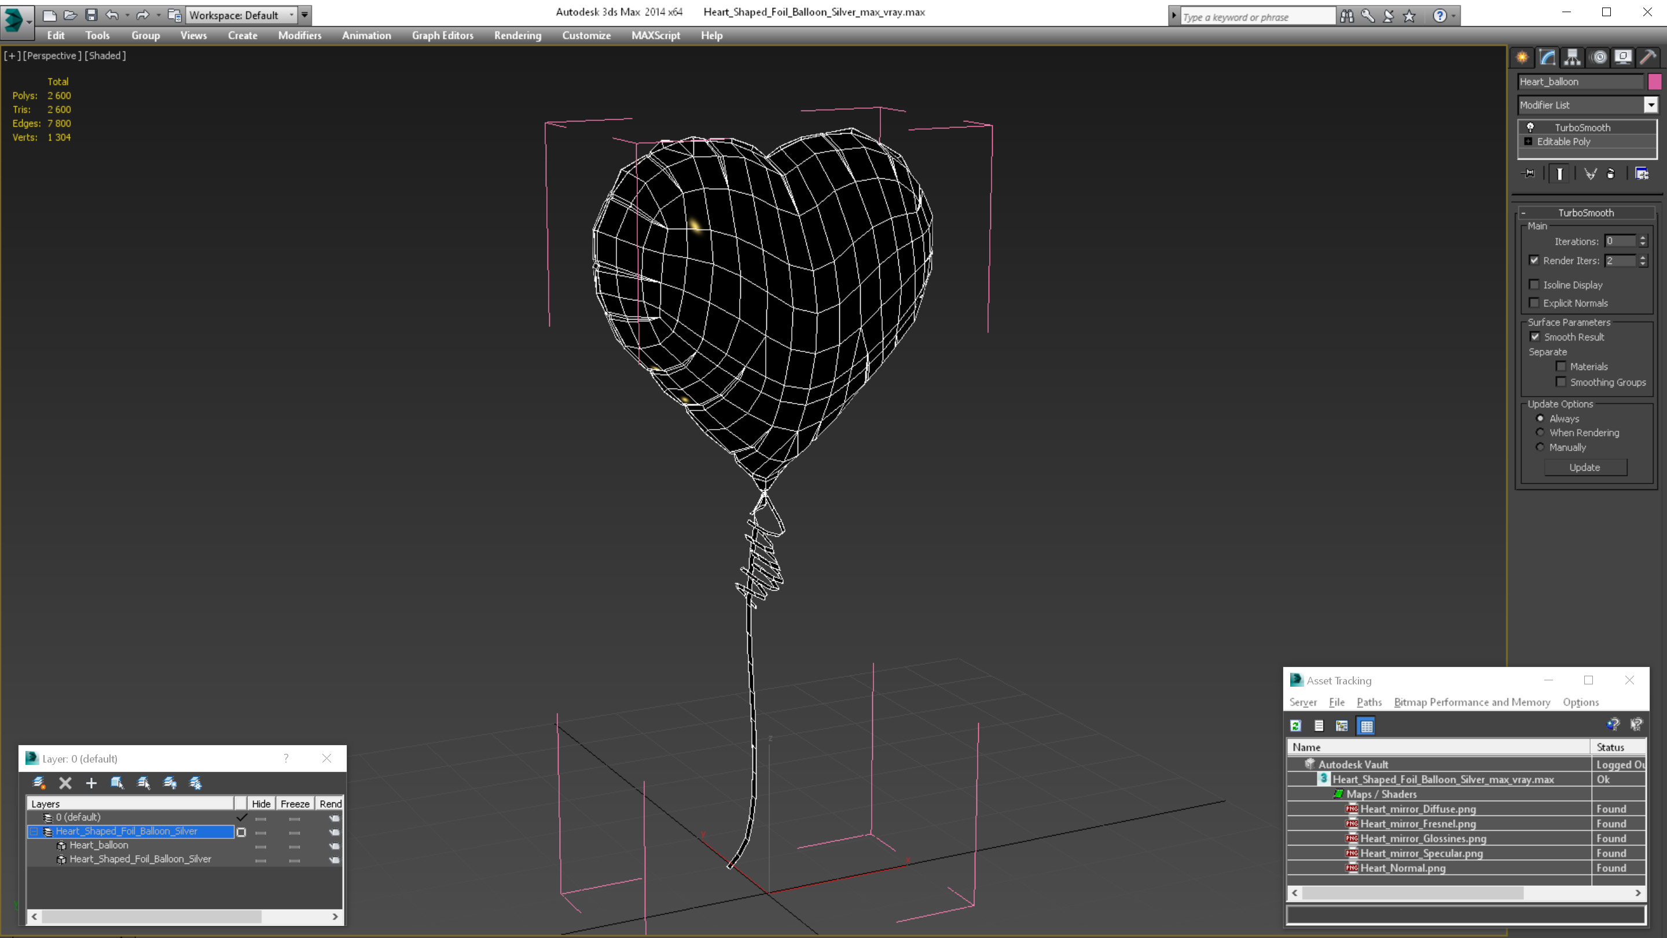The width and height of the screenshot is (1667, 938).
Task: Refresh the Asset Tracking list
Action: coord(1295,726)
